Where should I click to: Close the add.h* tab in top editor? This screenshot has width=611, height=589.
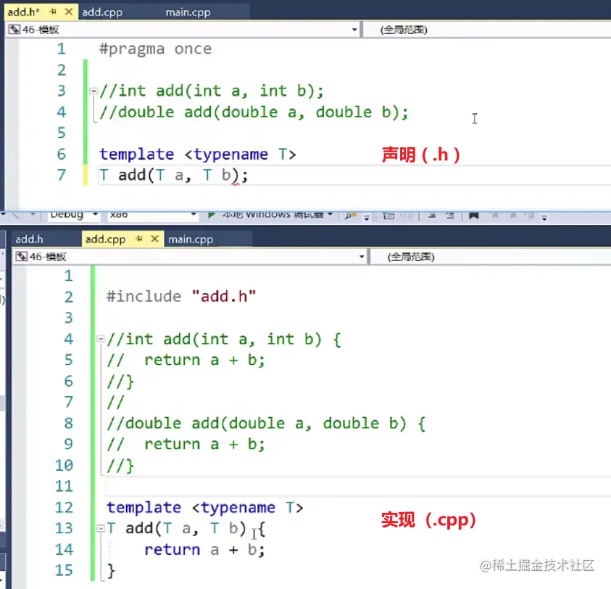pos(69,12)
